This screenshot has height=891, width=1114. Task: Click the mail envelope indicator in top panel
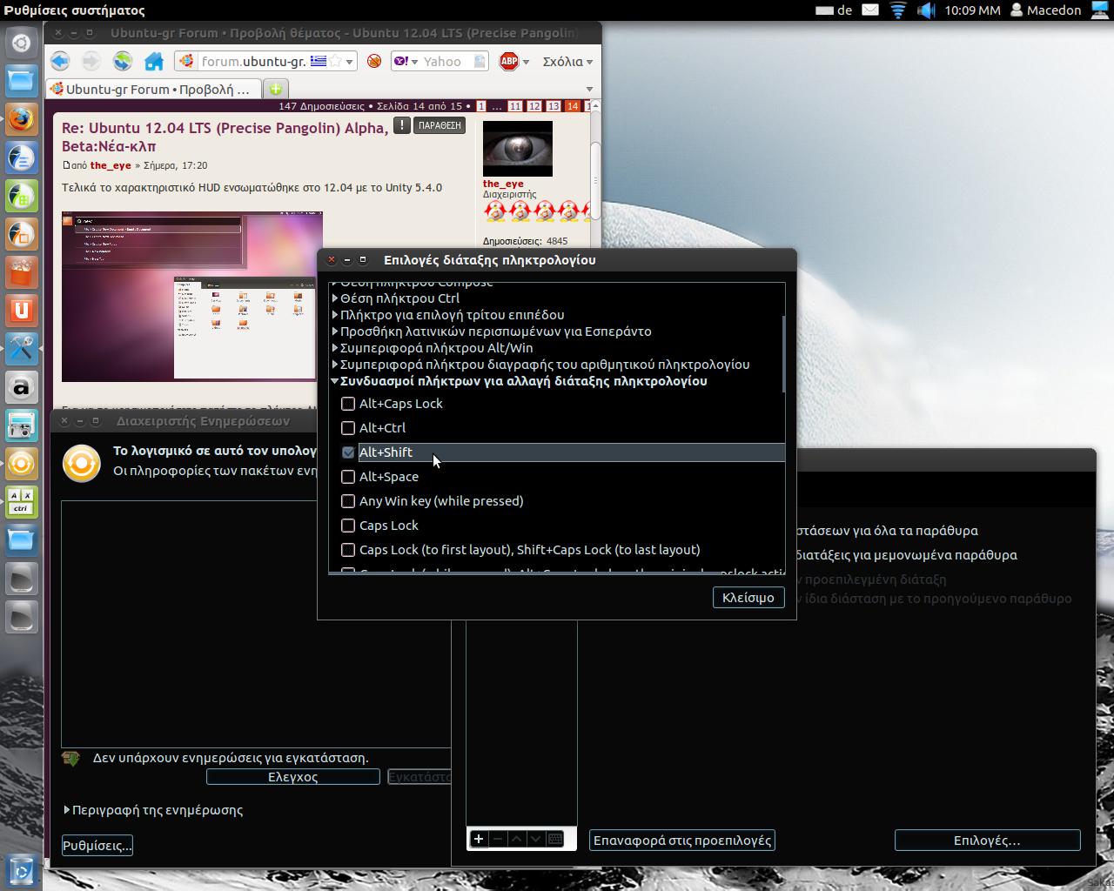tap(870, 10)
